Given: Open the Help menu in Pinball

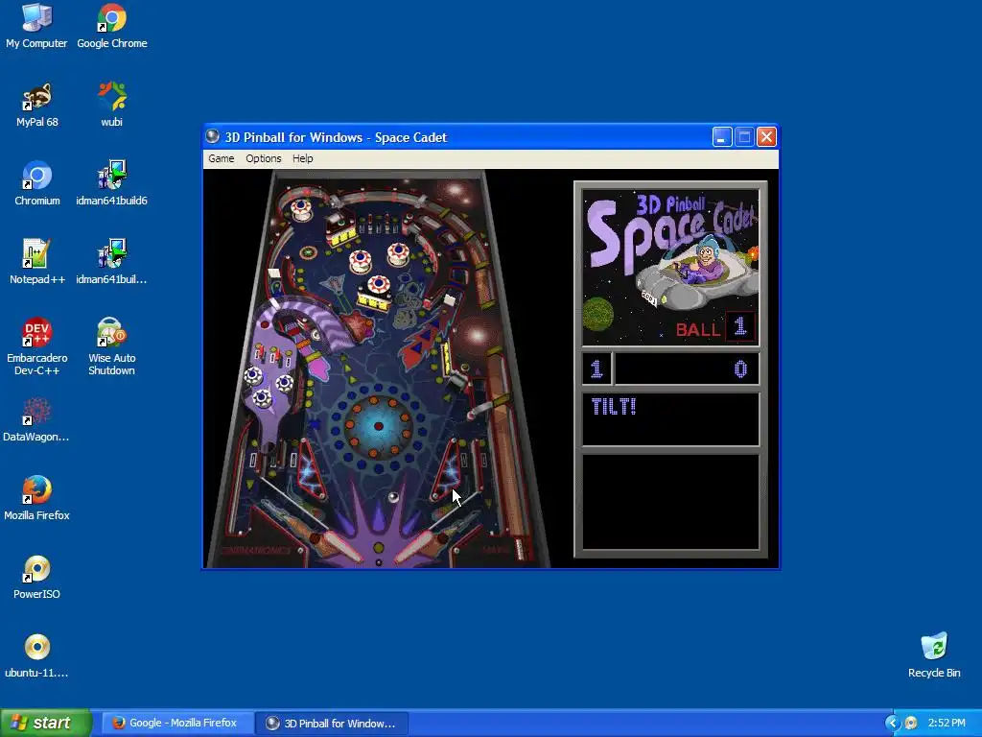Looking at the screenshot, I should [x=302, y=158].
